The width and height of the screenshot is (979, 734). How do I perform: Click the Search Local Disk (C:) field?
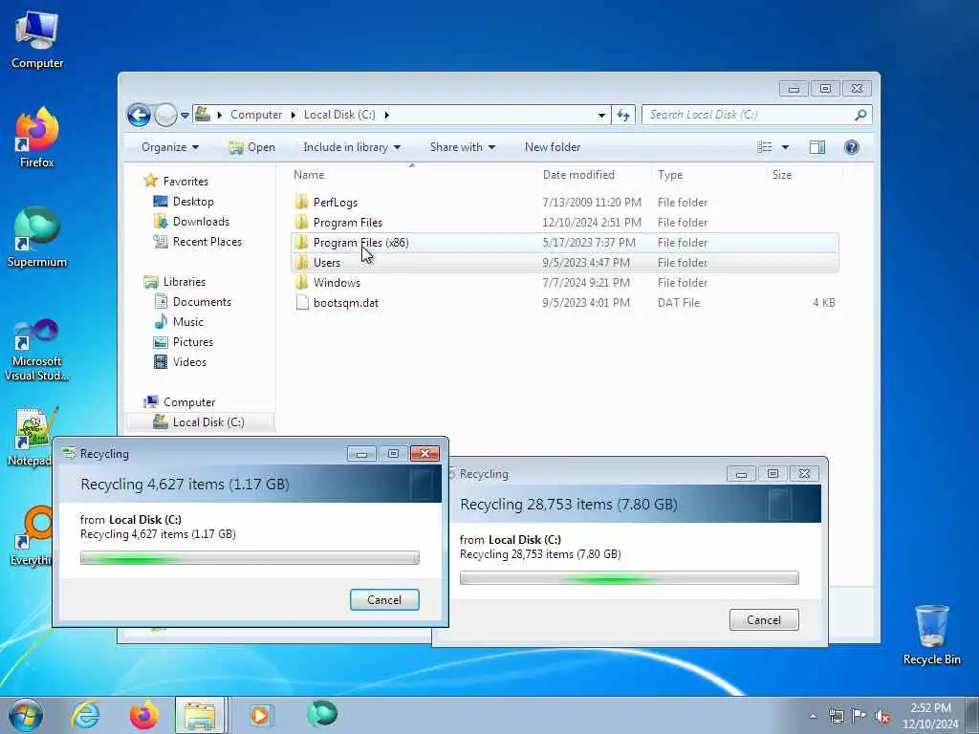(749, 115)
